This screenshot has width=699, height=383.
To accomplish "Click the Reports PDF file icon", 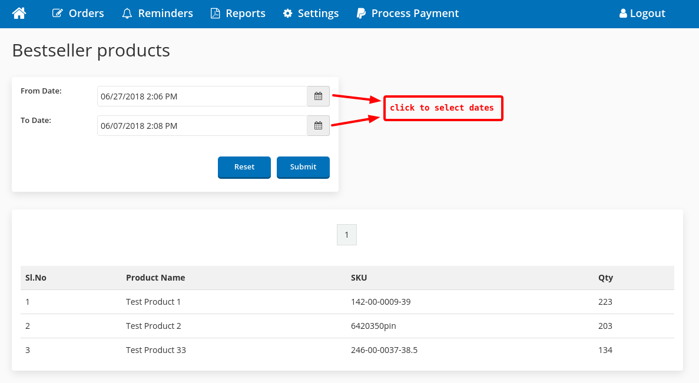I will click(216, 14).
